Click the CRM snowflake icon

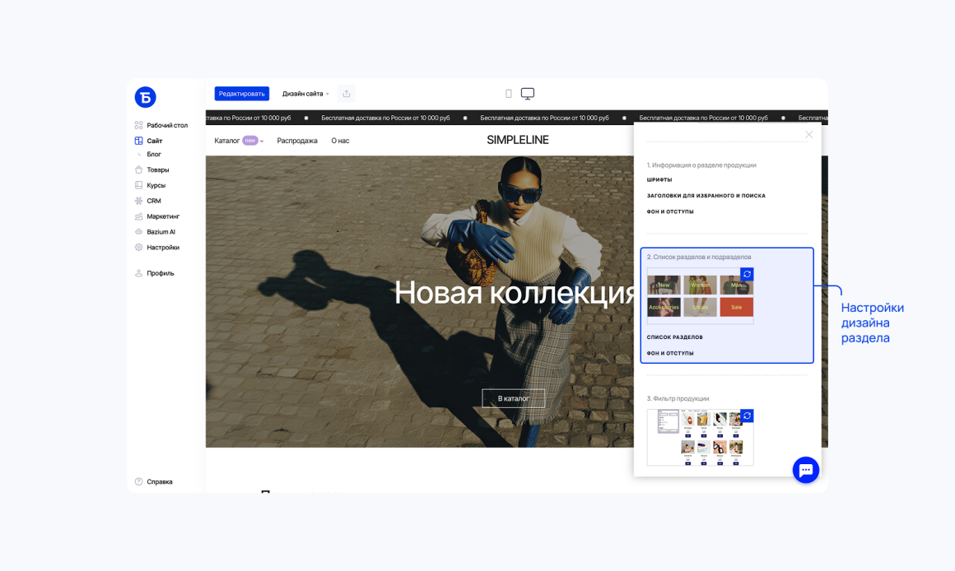(139, 201)
